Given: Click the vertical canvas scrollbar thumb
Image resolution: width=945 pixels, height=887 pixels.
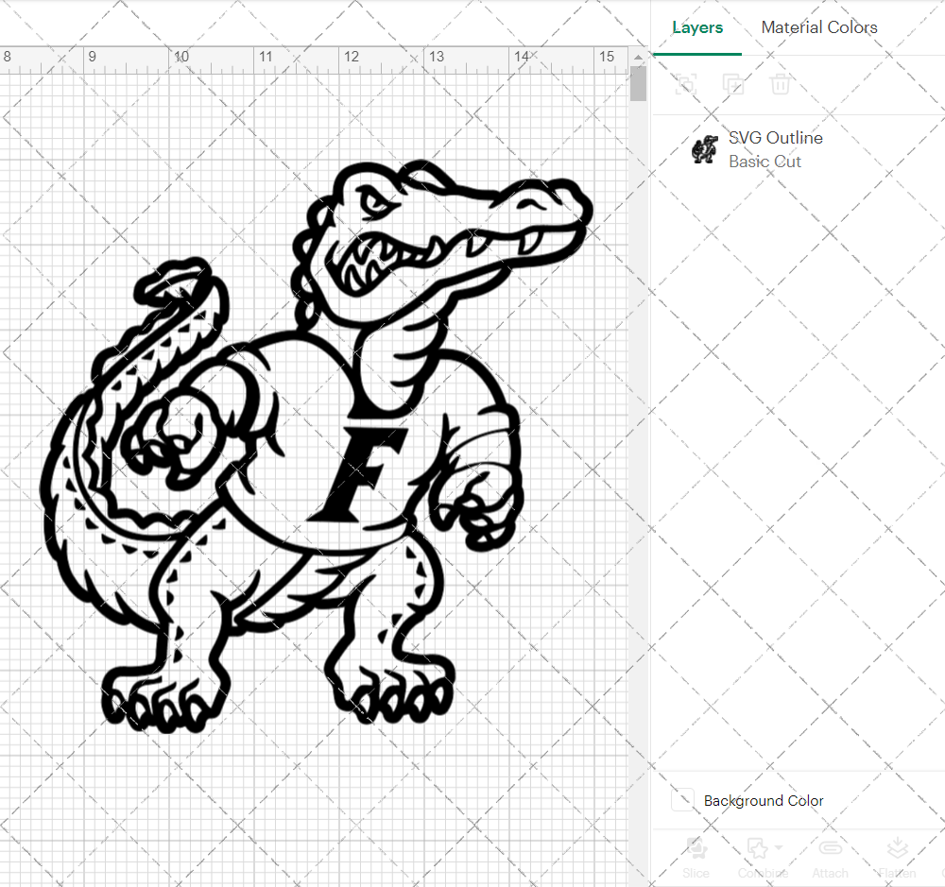Looking at the screenshot, I should click(638, 84).
